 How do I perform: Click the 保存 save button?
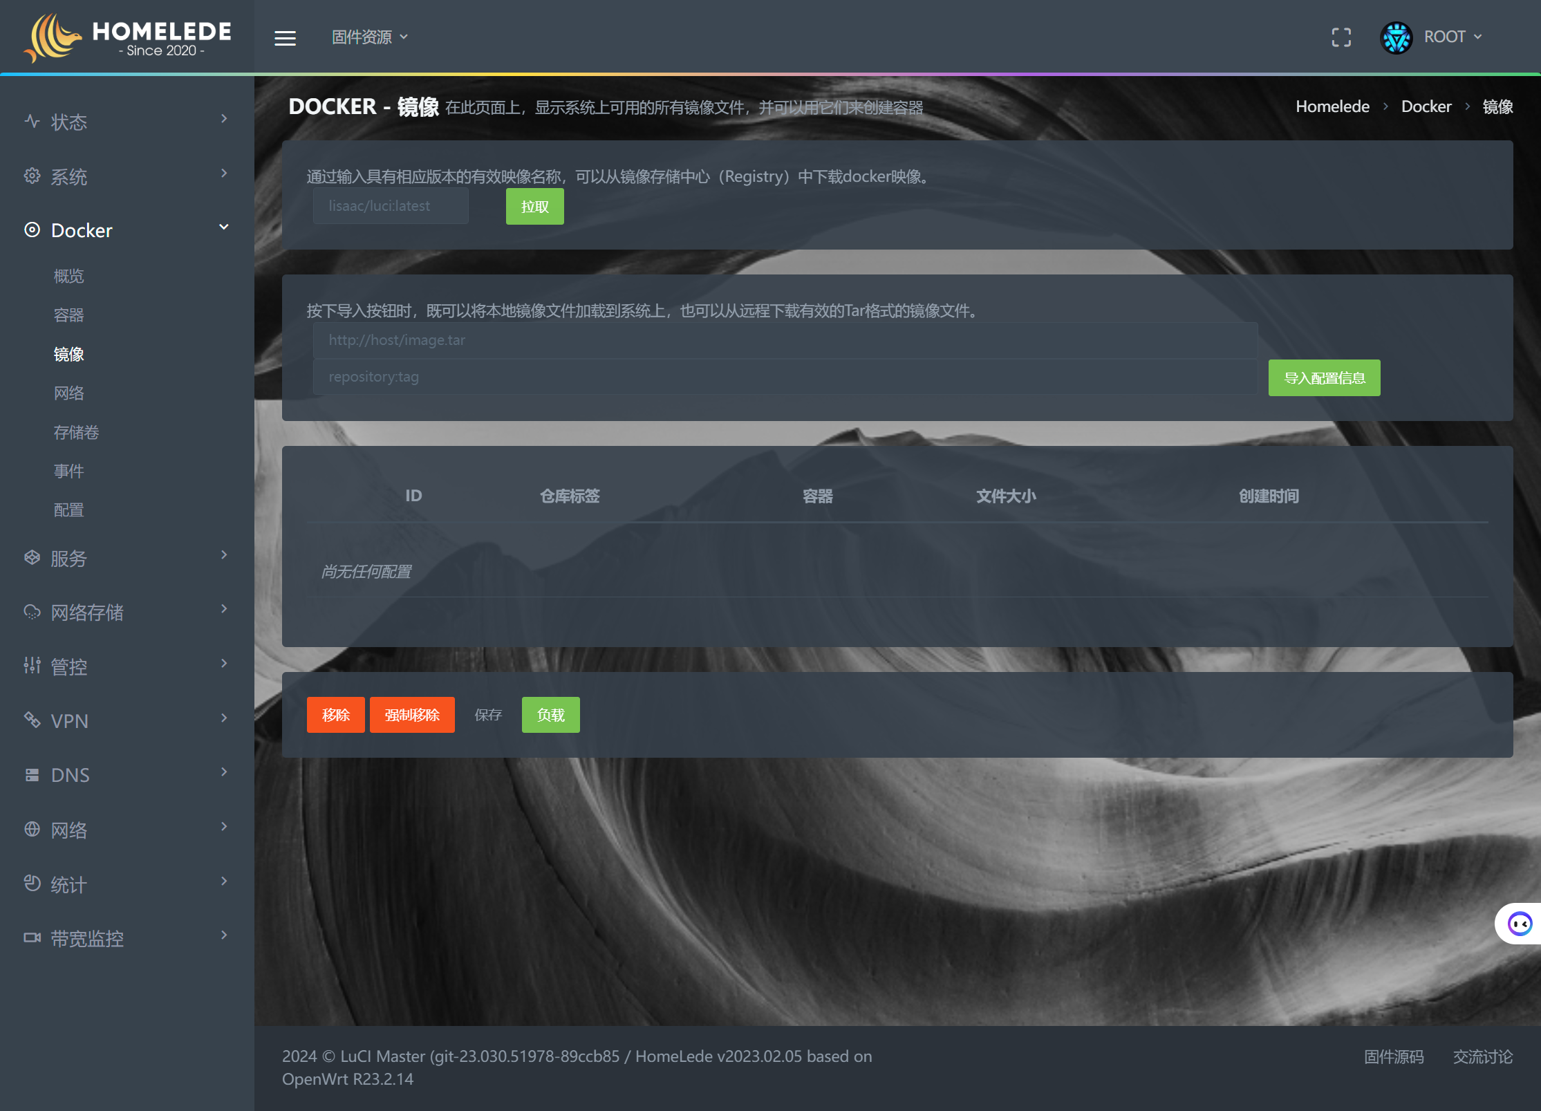tap(488, 715)
